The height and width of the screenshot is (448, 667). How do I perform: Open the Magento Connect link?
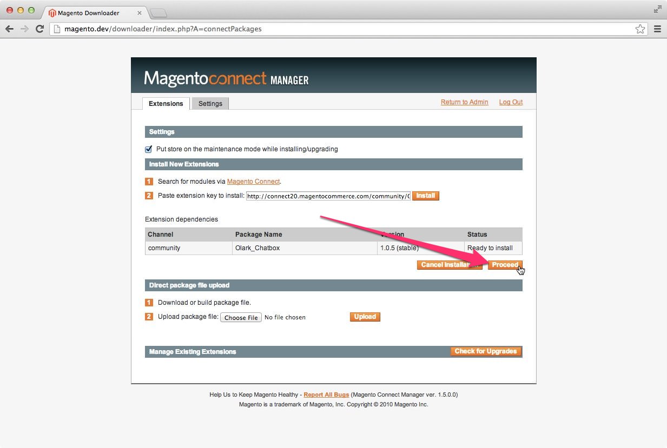[x=253, y=182]
